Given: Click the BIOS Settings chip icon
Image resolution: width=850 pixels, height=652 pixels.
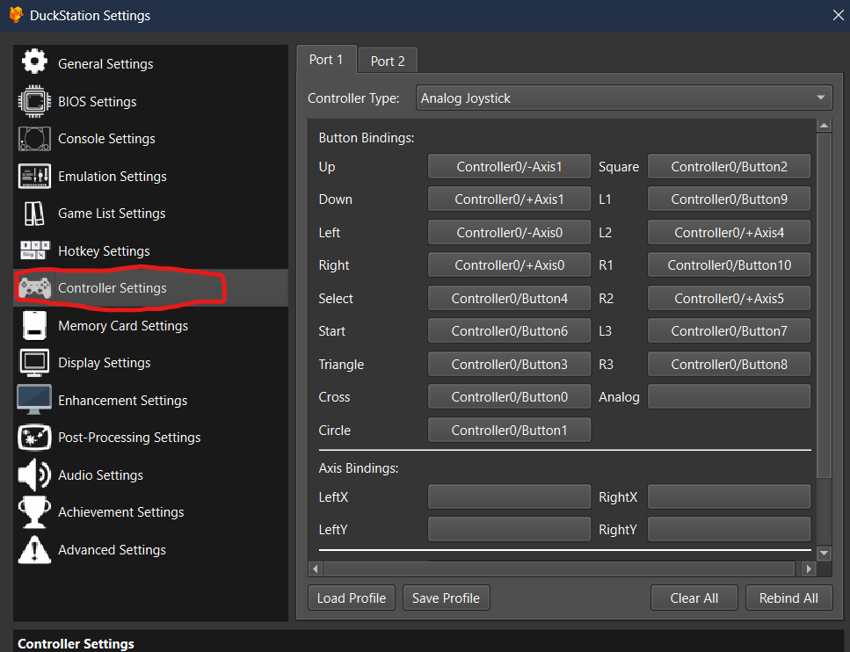Looking at the screenshot, I should click(34, 101).
